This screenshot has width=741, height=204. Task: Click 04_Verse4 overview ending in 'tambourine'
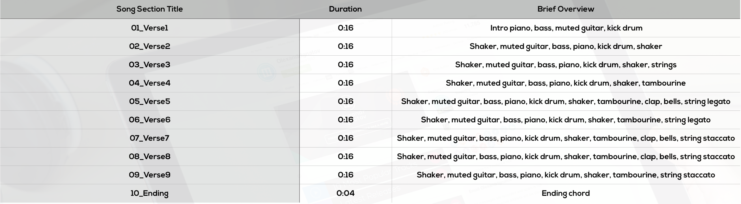click(x=566, y=83)
